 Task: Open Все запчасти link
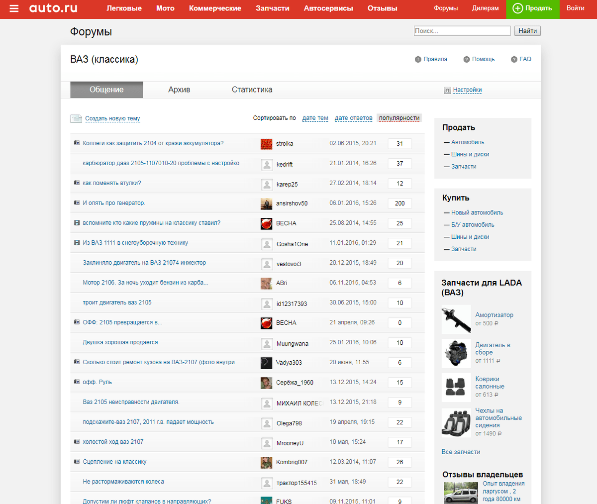pyautogui.click(x=461, y=452)
